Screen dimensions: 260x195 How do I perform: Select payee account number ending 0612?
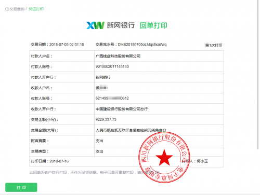112,99
